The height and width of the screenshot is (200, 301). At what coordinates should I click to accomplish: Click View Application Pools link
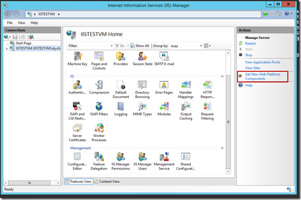(262, 62)
